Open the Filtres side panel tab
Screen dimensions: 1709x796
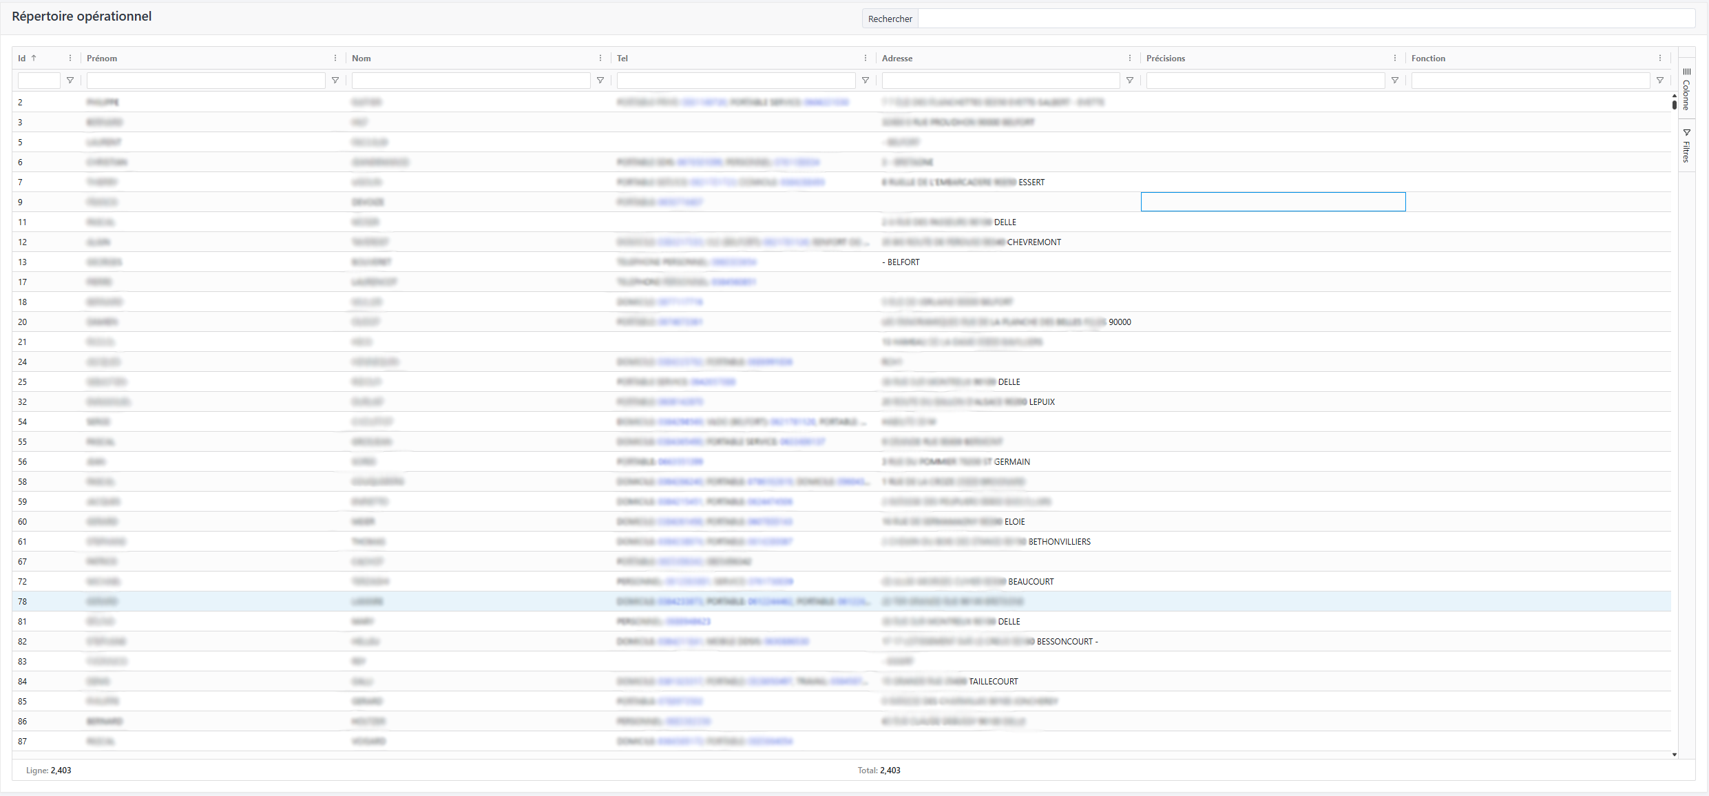pos(1686,145)
